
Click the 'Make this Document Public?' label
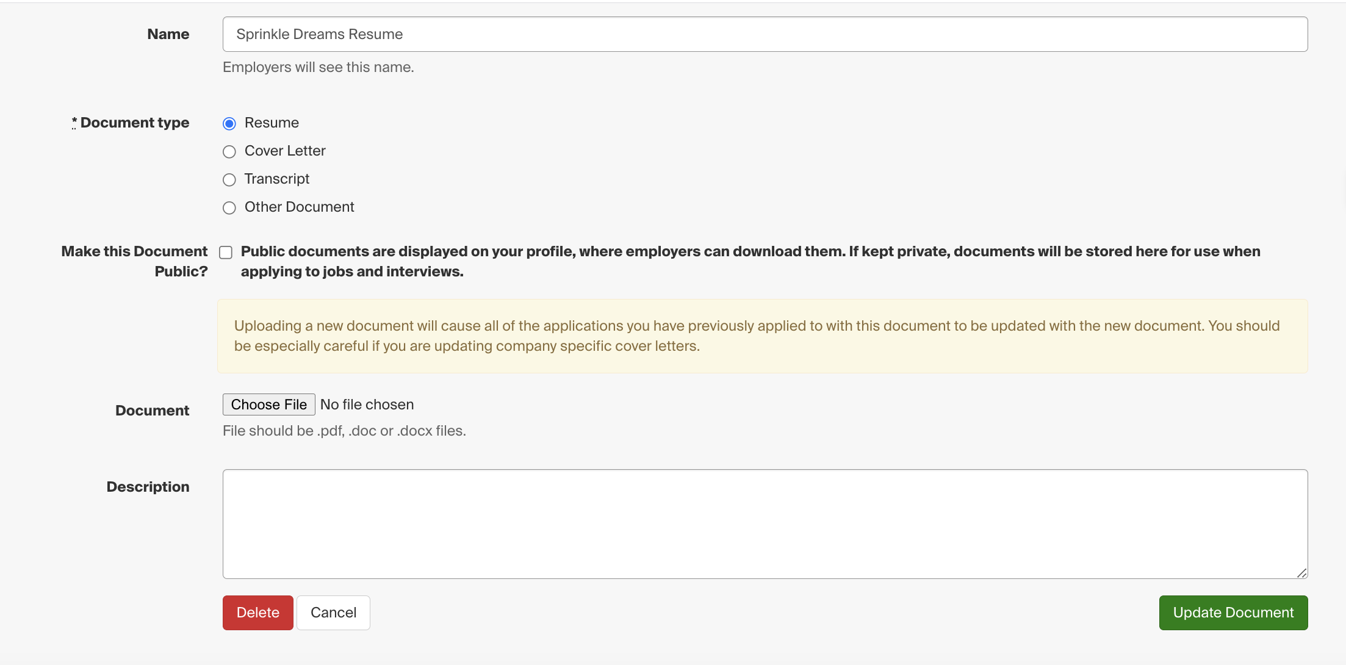pyautogui.click(x=135, y=261)
